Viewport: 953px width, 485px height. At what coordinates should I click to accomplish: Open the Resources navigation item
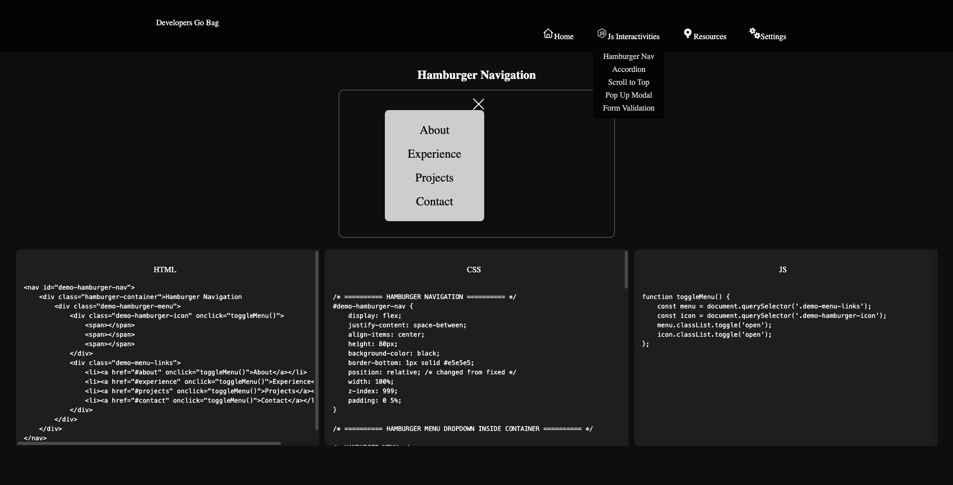click(709, 36)
